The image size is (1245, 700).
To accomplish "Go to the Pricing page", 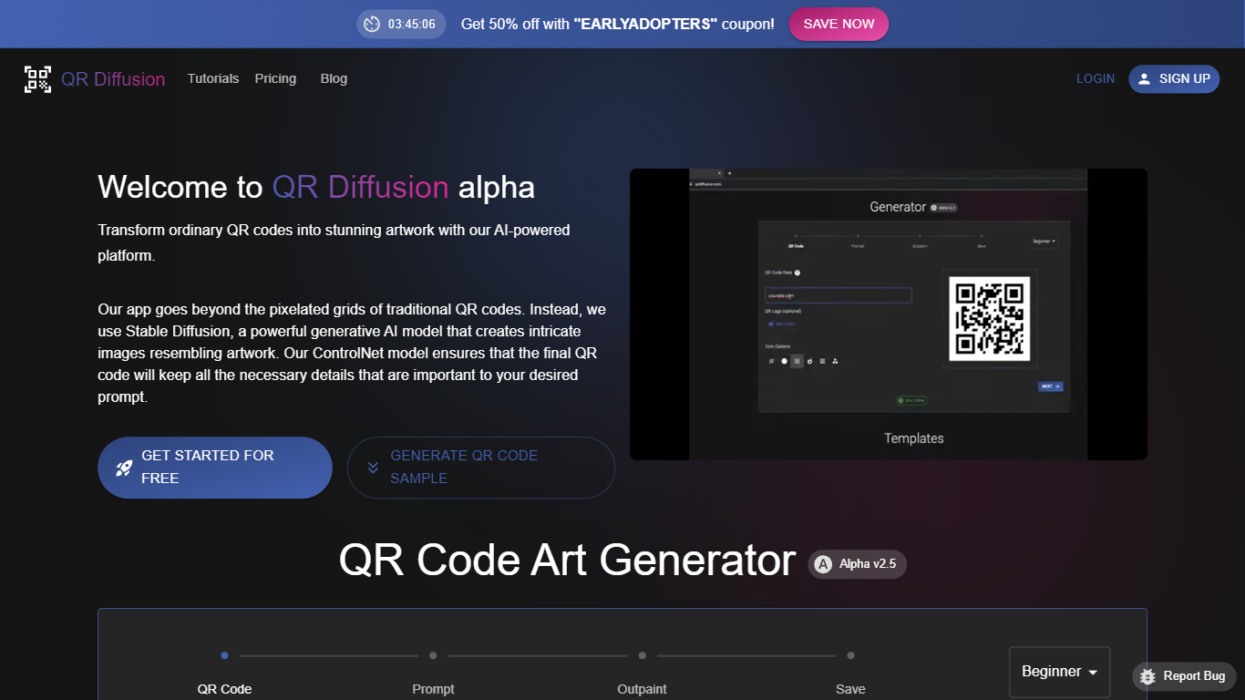I will point(275,79).
